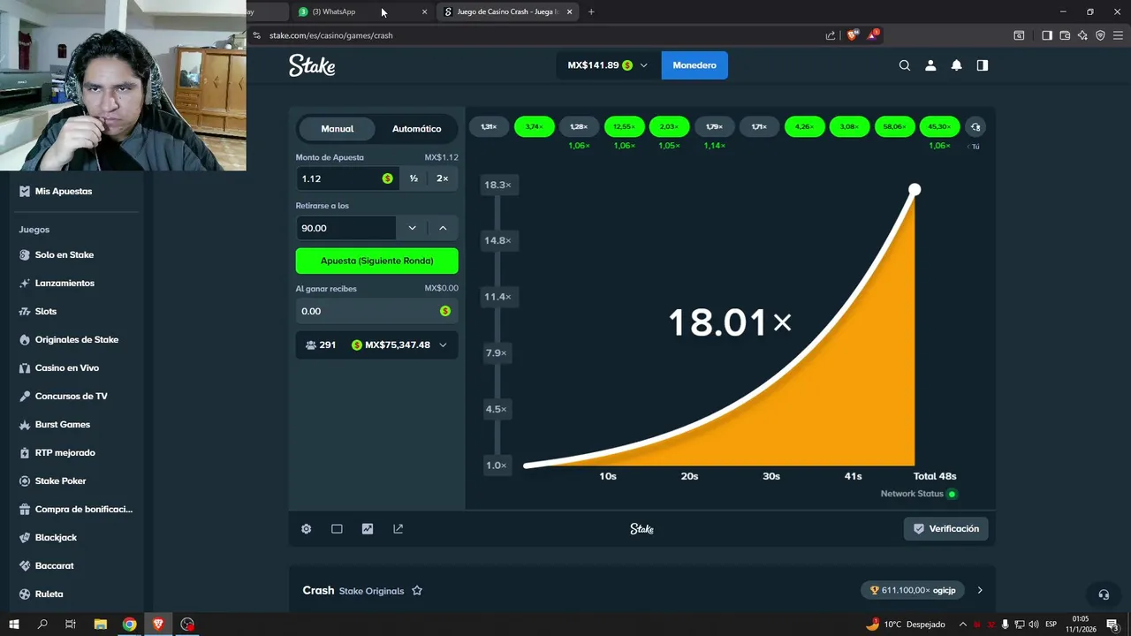Click the Windows Start button

click(14, 625)
